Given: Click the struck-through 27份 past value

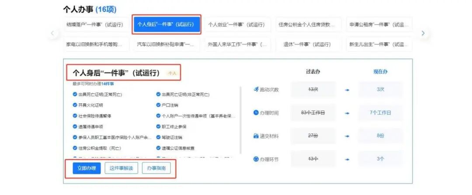Looking at the screenshot, I should (313, 136).
